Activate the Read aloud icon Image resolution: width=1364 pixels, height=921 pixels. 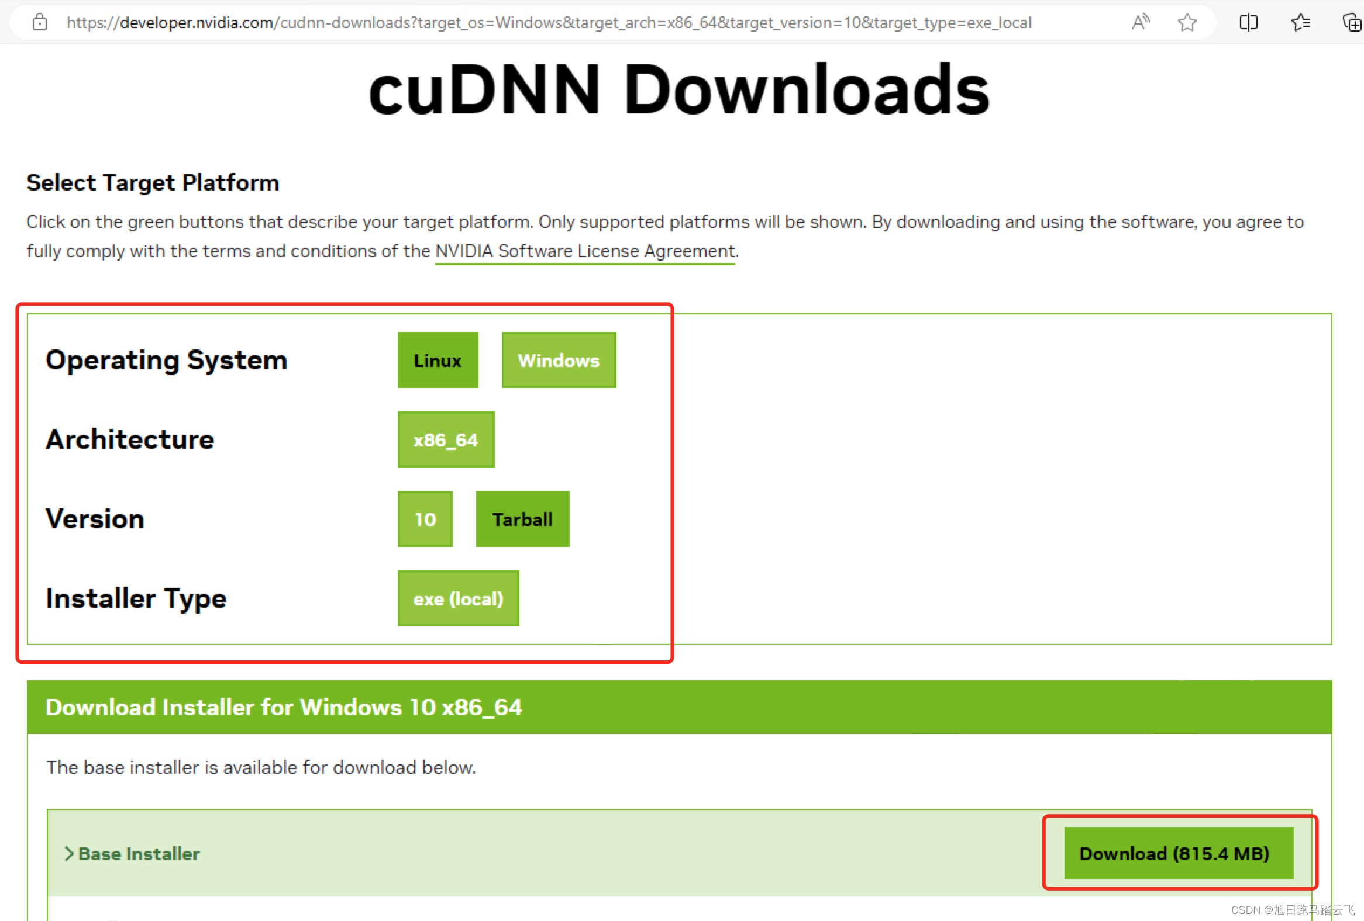click(1140, 22)
